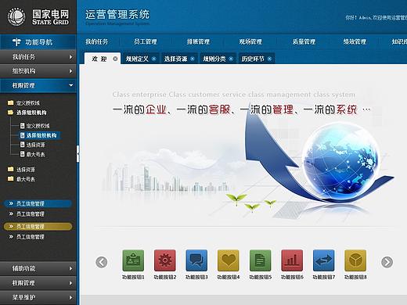Screen dimensions: 407x305
Task: Select the 定义授权域 document sub-item
Action: 35,126
